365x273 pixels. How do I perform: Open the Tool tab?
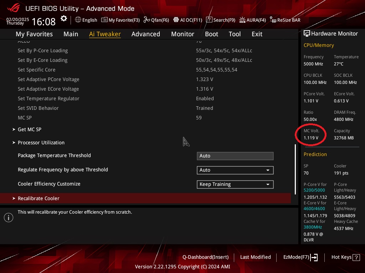pyautogui.click(x=235, y=34)
